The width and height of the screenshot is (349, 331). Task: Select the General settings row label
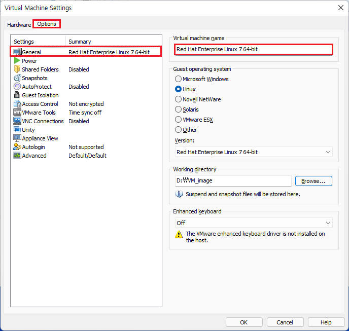tap(31, 52)
